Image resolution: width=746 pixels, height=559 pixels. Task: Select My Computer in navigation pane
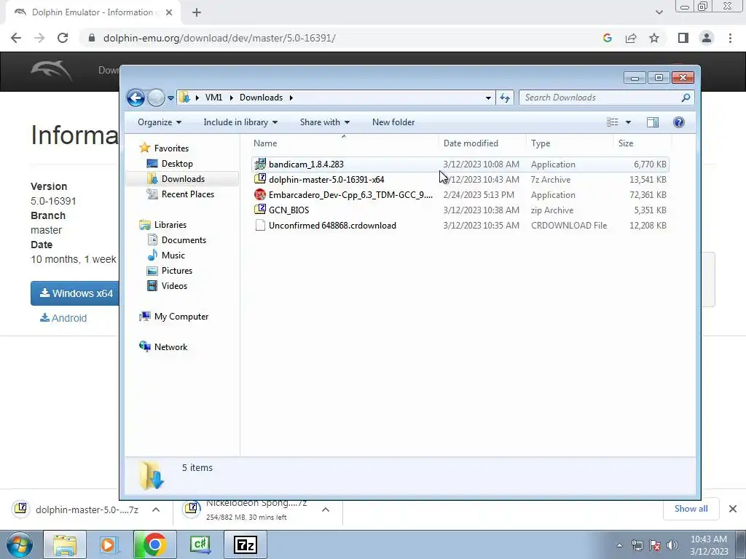click(181, 317)
